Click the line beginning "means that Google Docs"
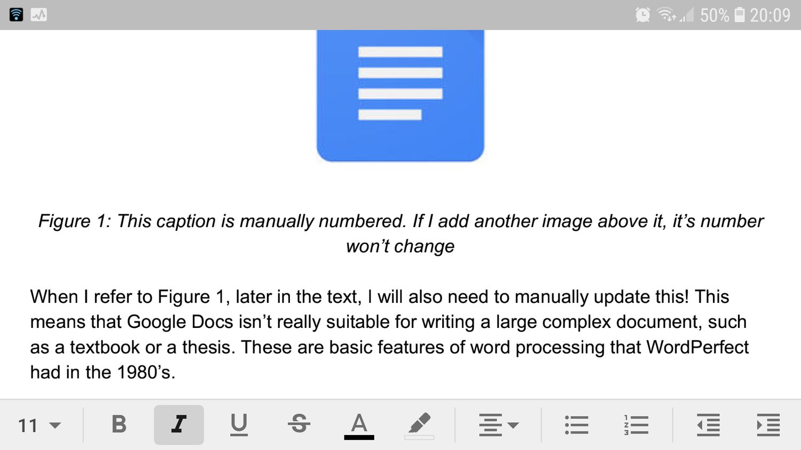 click(x=388, y=322)
